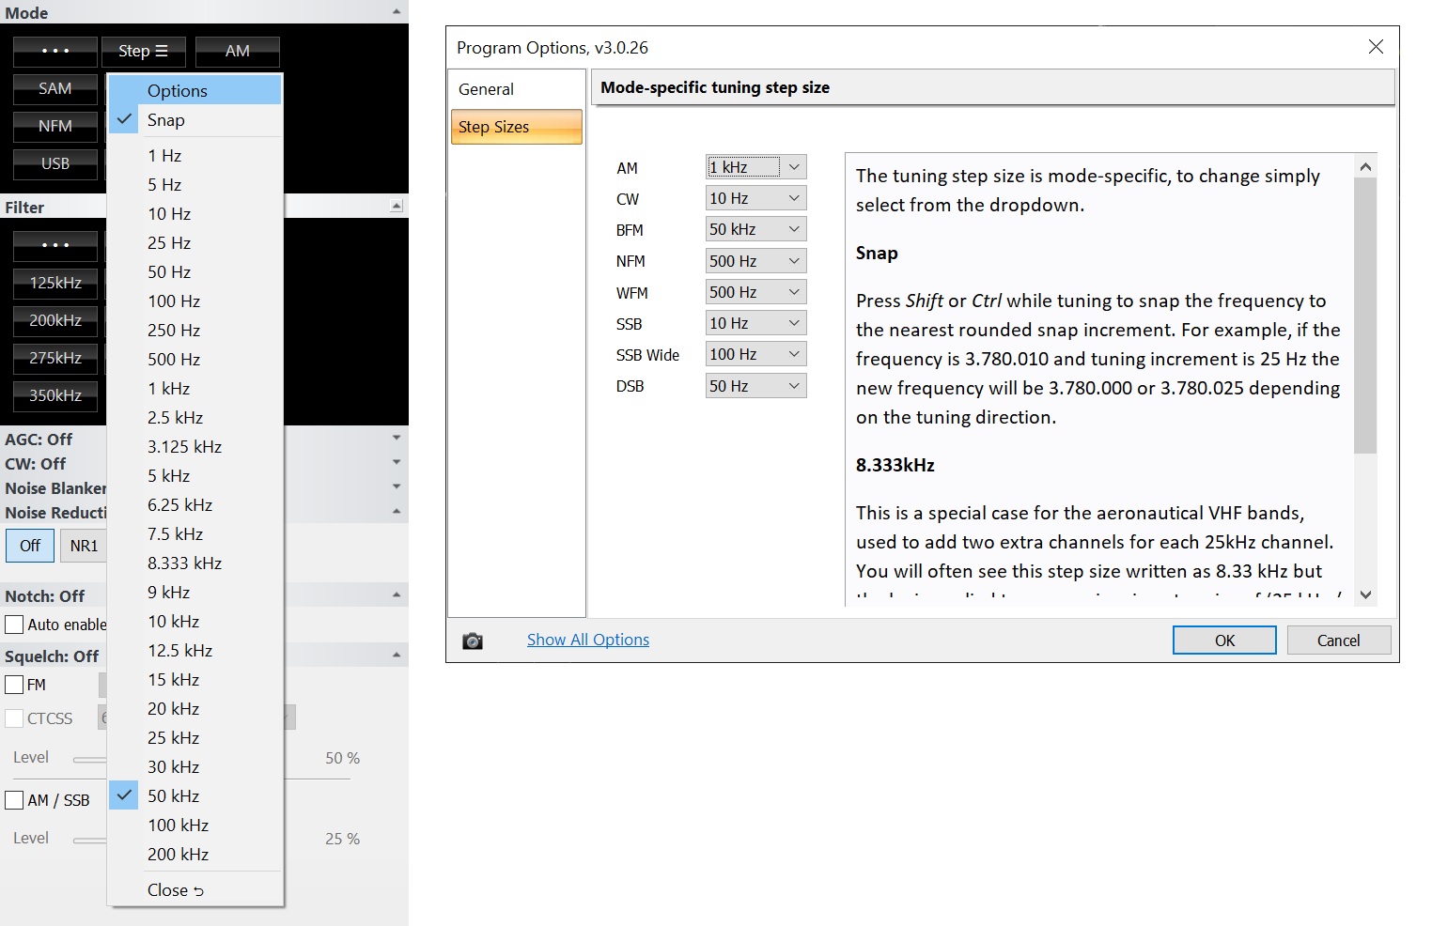Switch to the General tab

487,89
